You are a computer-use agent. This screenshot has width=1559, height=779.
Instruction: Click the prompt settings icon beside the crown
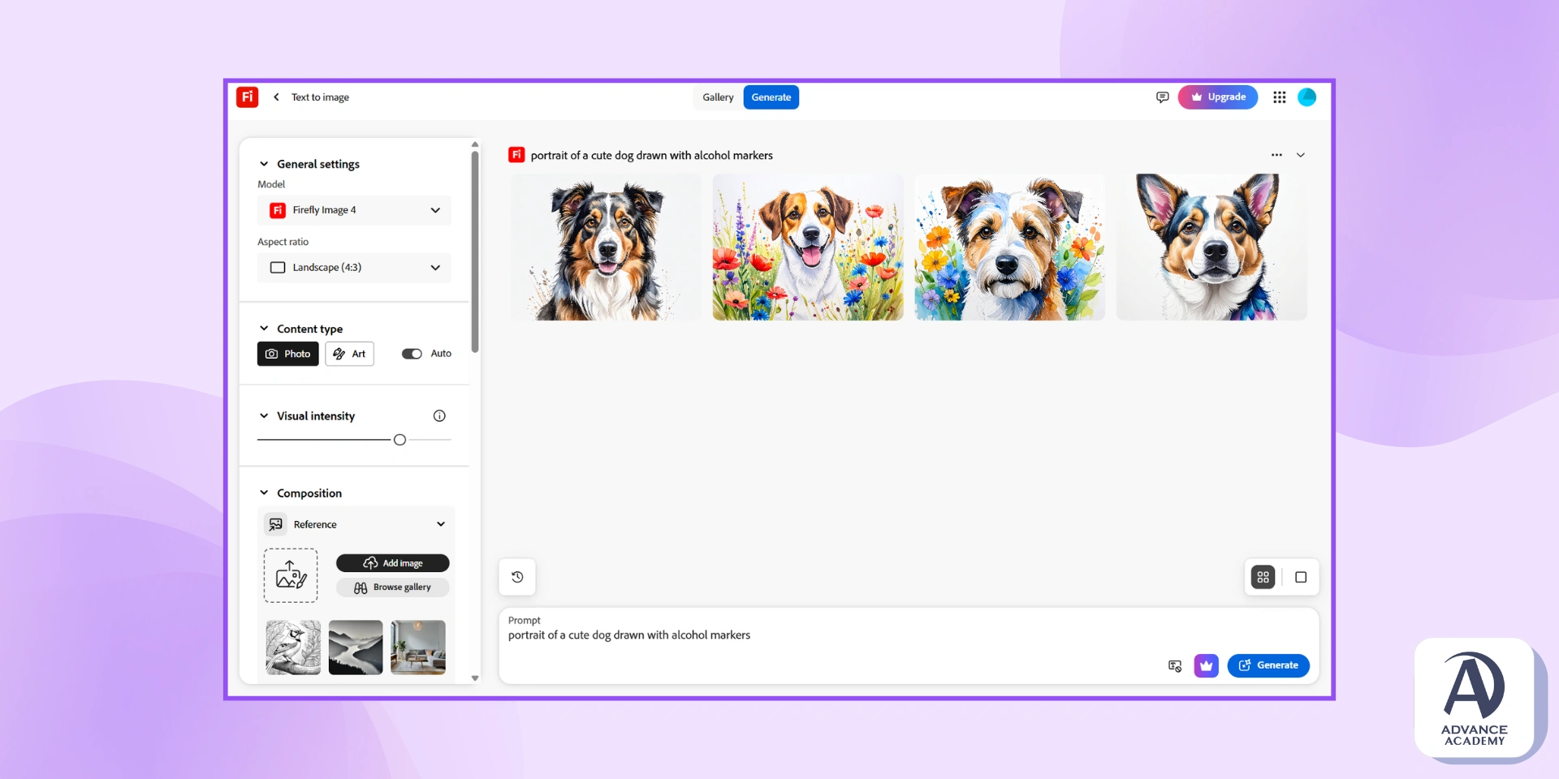(x=1174, y=665)
